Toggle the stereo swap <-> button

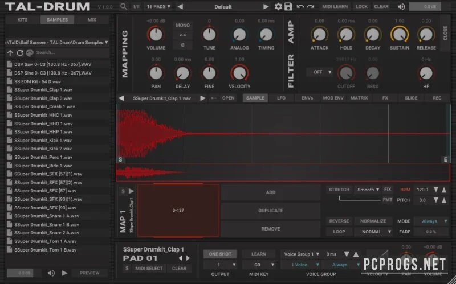click(182, 35)
